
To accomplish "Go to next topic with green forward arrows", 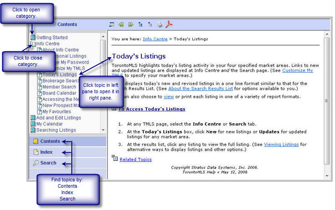I will 131,25.
